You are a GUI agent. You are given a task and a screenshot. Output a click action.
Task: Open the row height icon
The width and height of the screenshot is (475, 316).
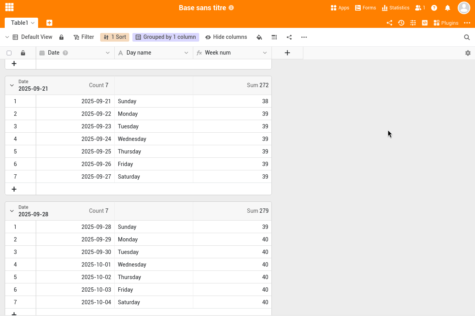(274, 37)
